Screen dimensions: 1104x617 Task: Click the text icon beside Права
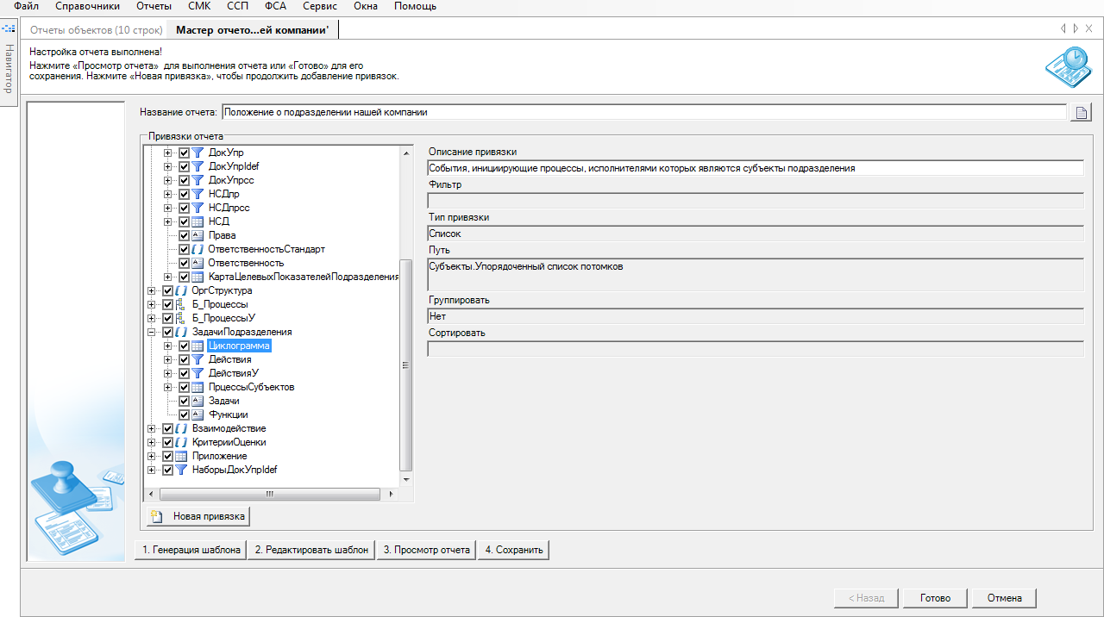pos(197,235)
